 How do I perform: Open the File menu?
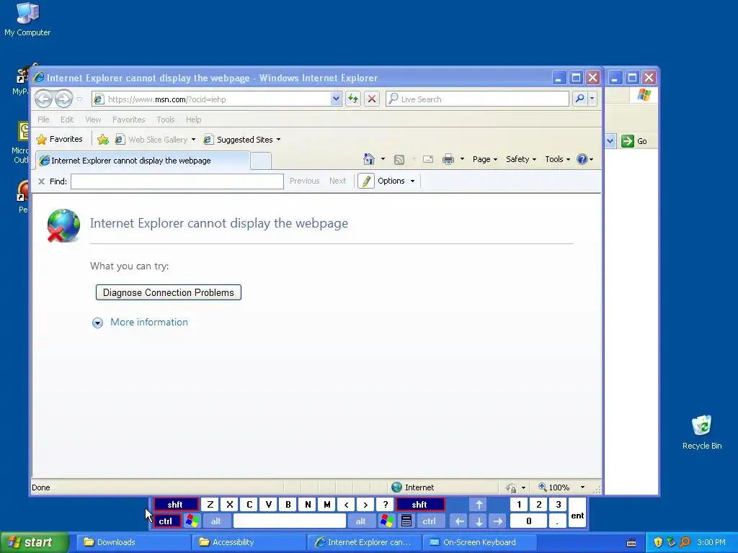click(x=43, y=120)
